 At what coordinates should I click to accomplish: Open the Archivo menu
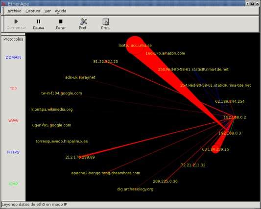(15, 11)
